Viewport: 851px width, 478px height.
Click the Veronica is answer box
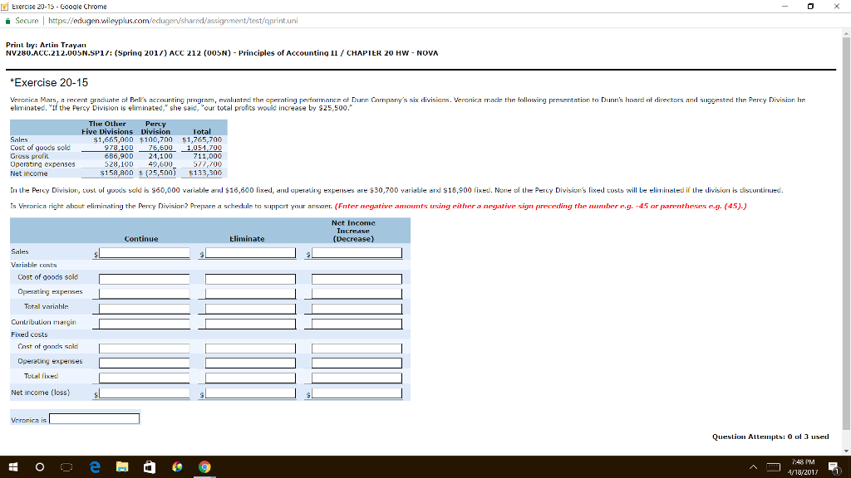(93, 418)
